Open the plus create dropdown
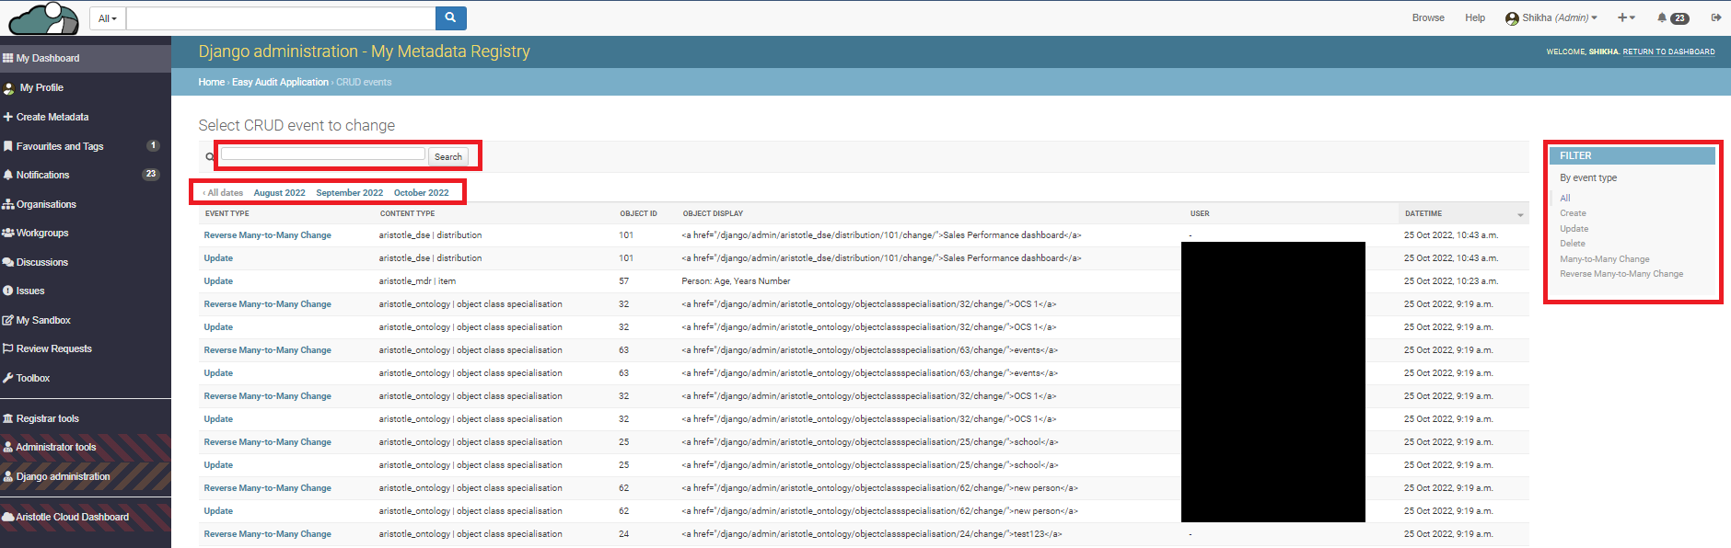The height and width of the screenshot is (548, 1731). click(1626, 17)
